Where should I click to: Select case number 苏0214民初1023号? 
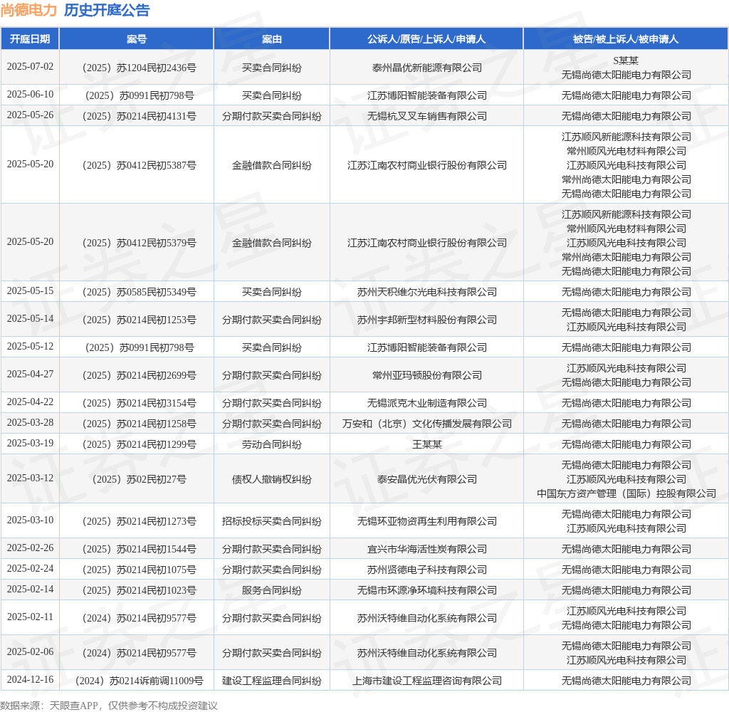click(x=139, y=591)
